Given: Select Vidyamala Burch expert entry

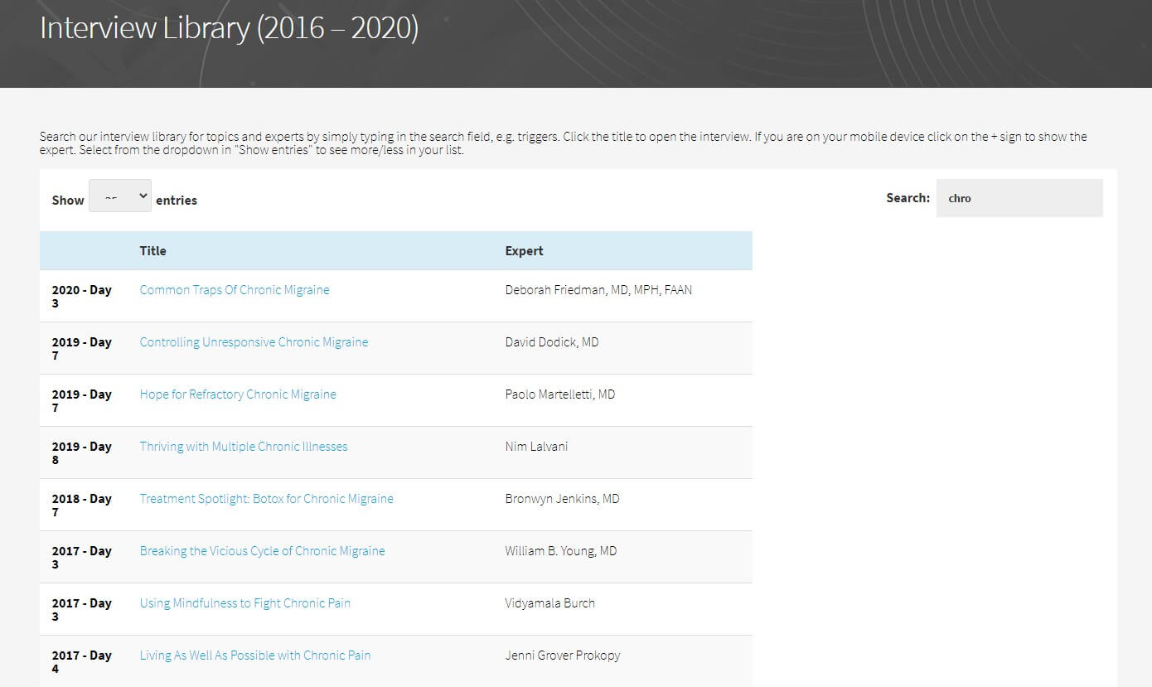Looking at the screenshot, I should pos(550,602).
